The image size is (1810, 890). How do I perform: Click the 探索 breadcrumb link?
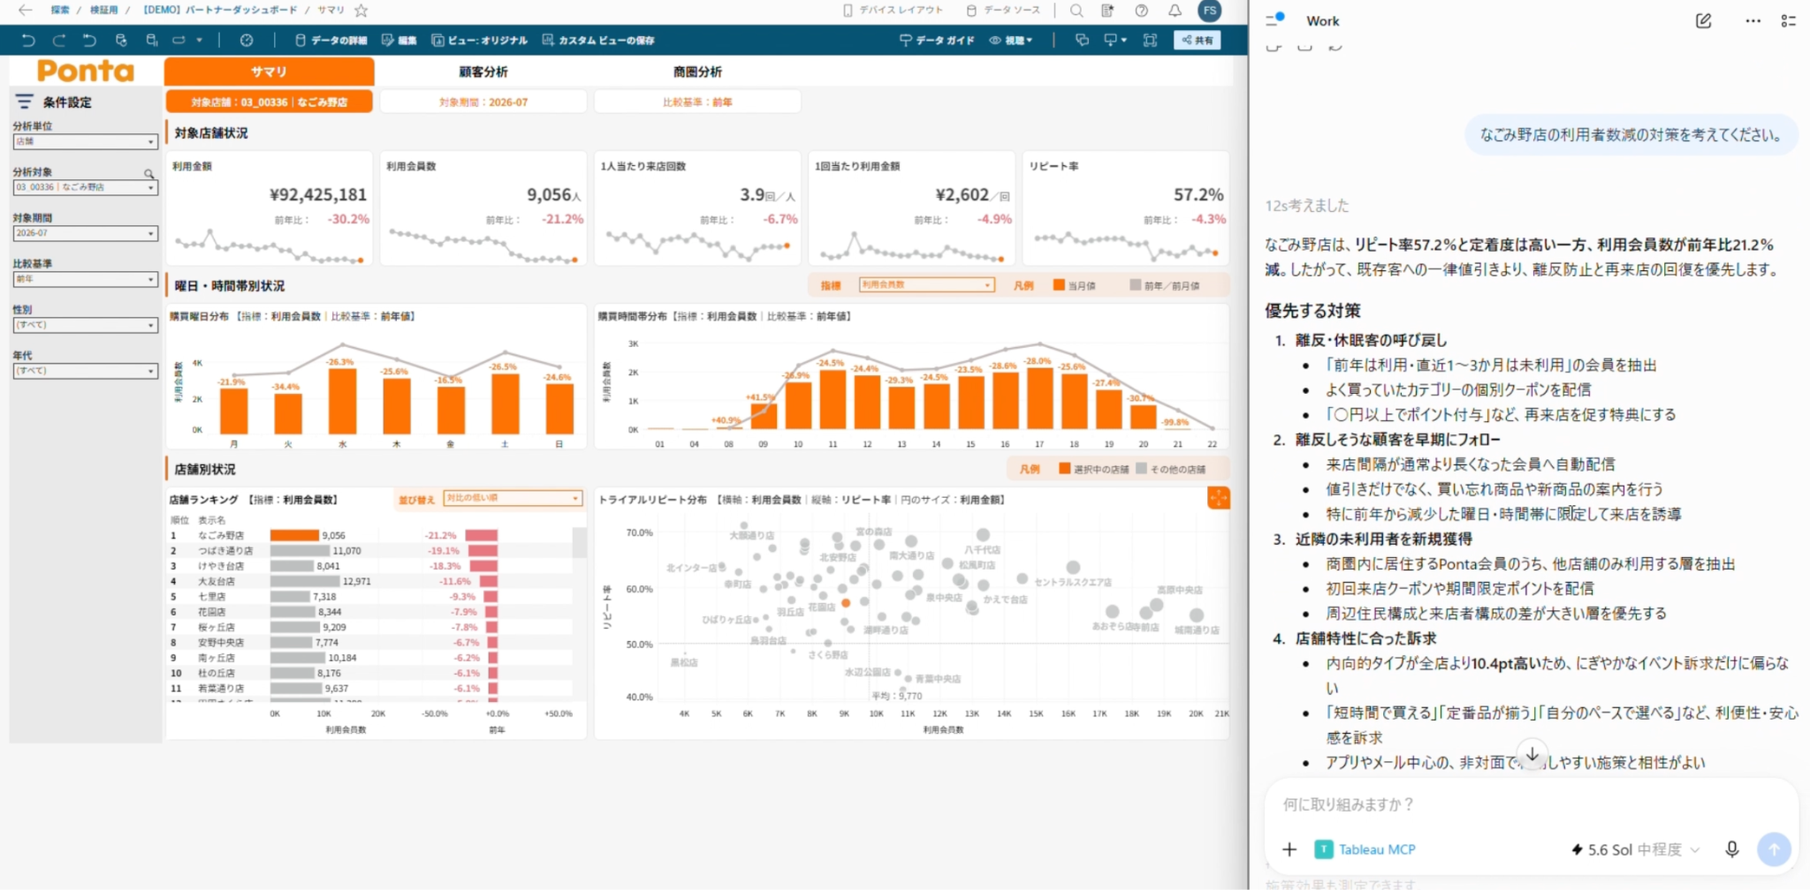pos(60,11)
